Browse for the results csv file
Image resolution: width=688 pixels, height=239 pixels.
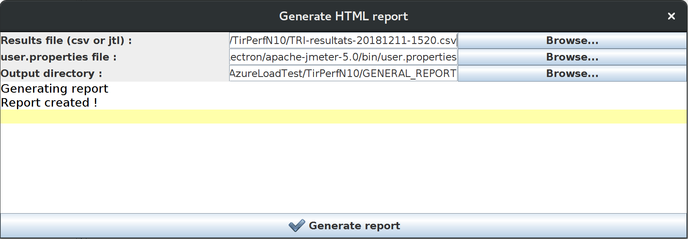[x=572, y=41]
